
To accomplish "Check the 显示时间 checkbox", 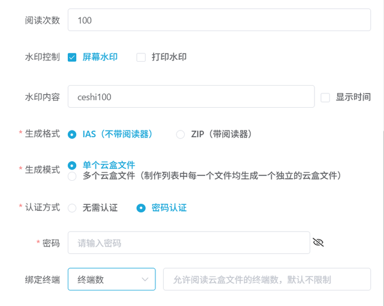I will point(326,97).
